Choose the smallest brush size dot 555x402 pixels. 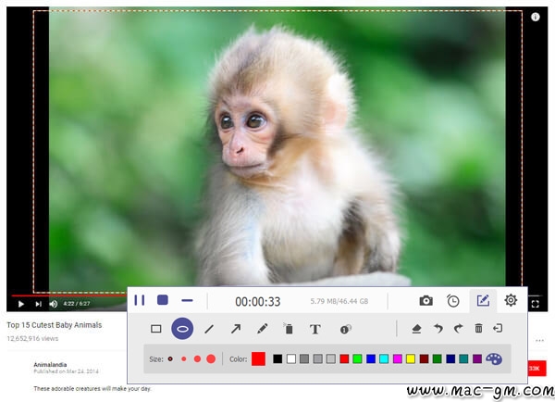(x=170, y=358)
